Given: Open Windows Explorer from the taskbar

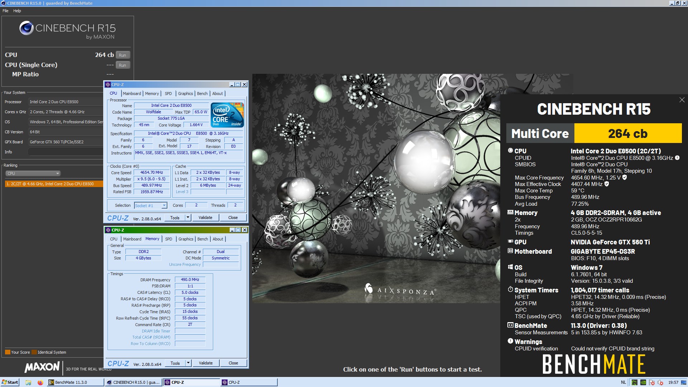Looking at the screenshot, I should click(28, 382).
